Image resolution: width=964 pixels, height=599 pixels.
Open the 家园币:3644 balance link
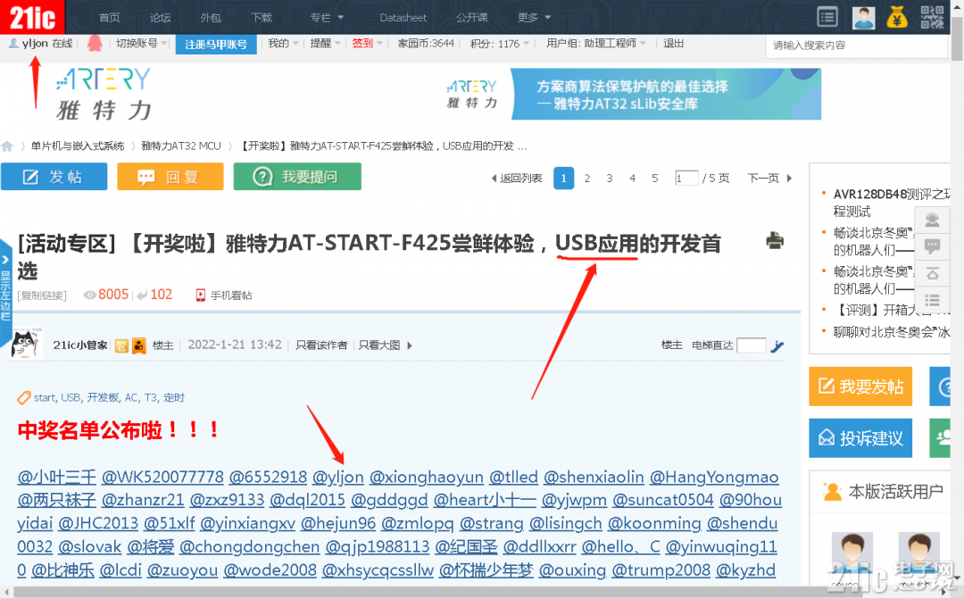click(426, 43)
